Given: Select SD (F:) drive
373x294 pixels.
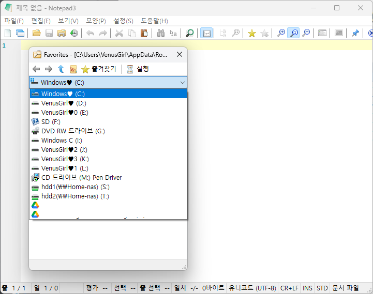Looking at the screenshot, I should (x=108, y=122).
